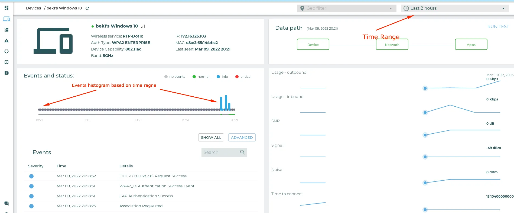
Task: Click the Usage - outbound chart marker dot
Action: tap(425, 88)
